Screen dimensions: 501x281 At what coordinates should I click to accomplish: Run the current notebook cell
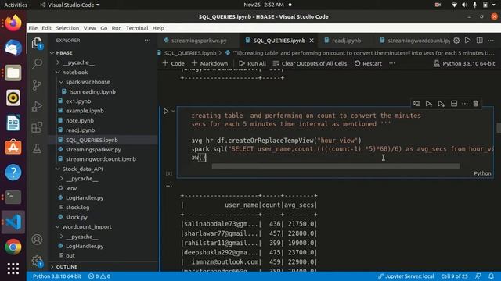[166, 111]
